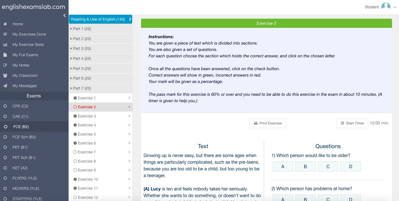
Task: Open the Reading & Use of English dropdown
Action: pos(100,19)
